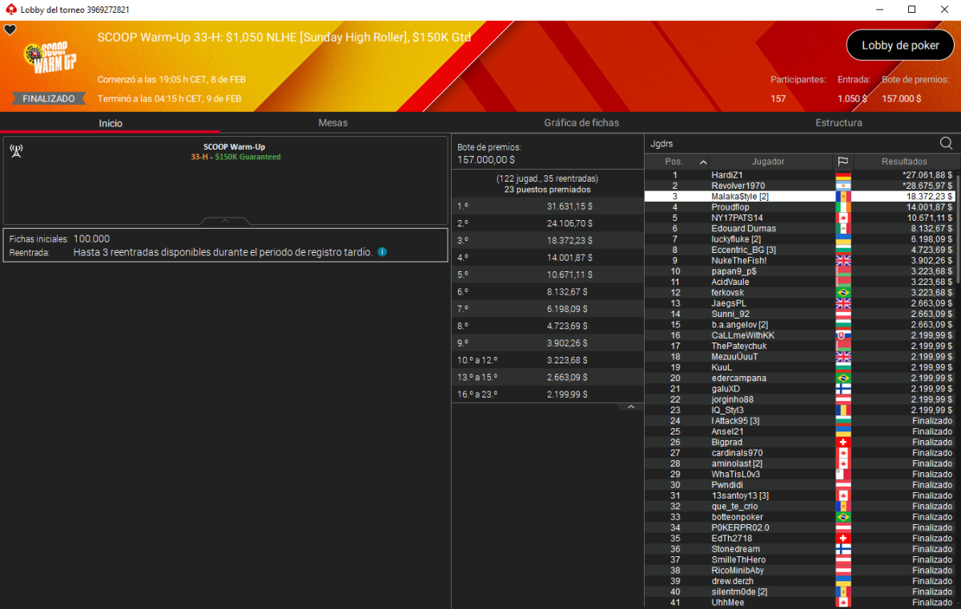Image resolution: width=961 pixels, height=609 pixels.
Task: Go to the Estructura tab
Action: point(838,123)
